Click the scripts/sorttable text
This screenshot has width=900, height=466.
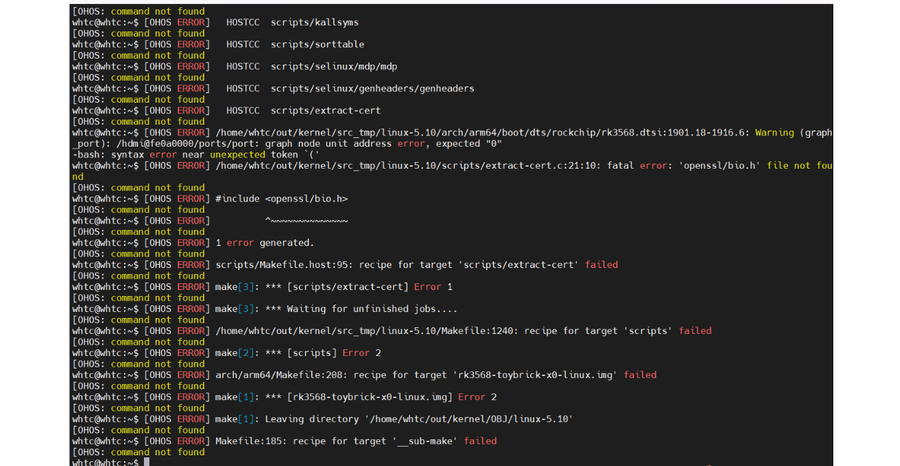[317, 45]
